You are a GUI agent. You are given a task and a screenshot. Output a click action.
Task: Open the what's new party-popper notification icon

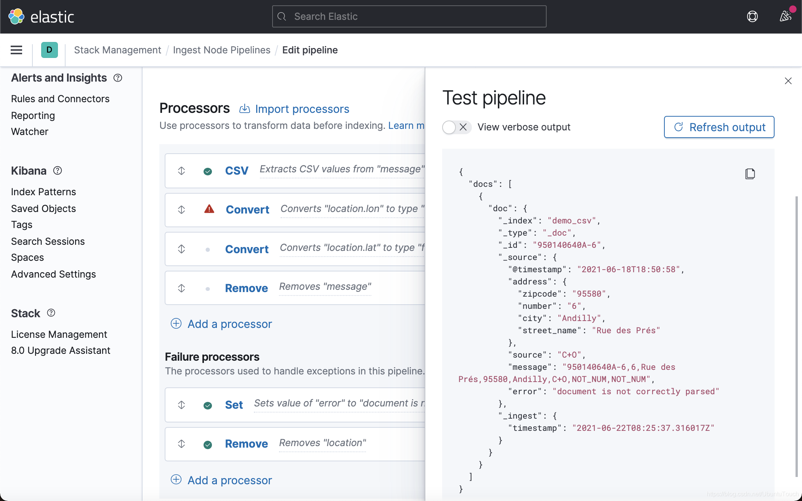[x=785, y=16]
